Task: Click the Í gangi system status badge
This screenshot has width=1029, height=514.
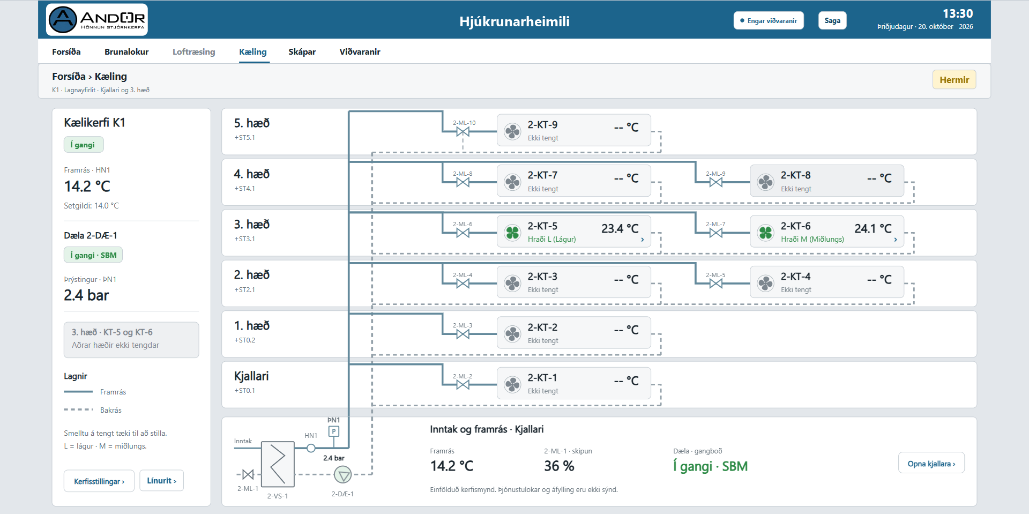Action: click(x=84, y=145)
